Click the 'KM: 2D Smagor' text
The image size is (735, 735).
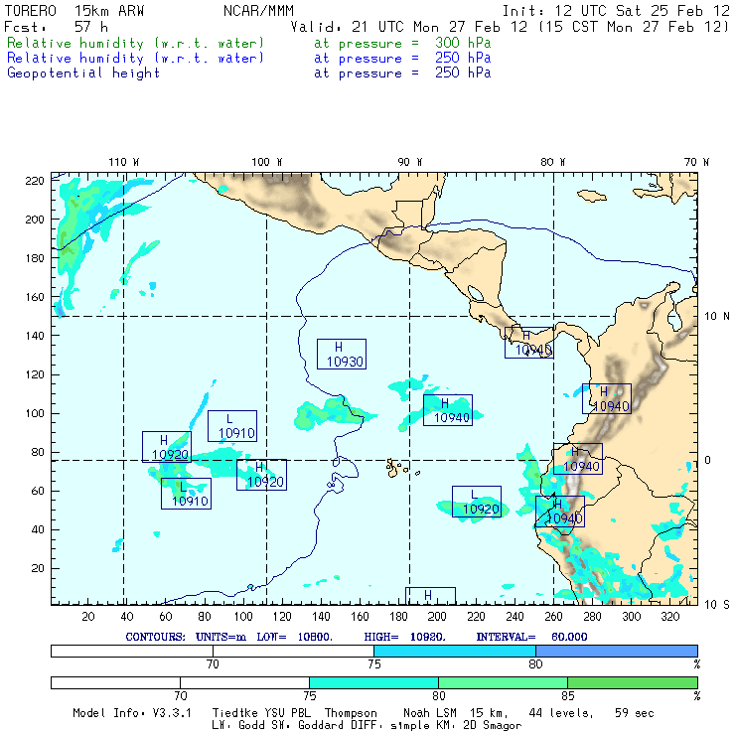pyautogui.click(x=477, y=726)
